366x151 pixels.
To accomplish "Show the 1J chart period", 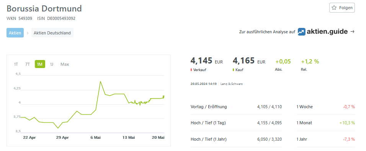I will [52, 64].
